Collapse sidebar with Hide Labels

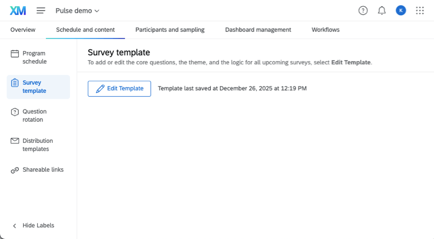click(x=34, y=225)
